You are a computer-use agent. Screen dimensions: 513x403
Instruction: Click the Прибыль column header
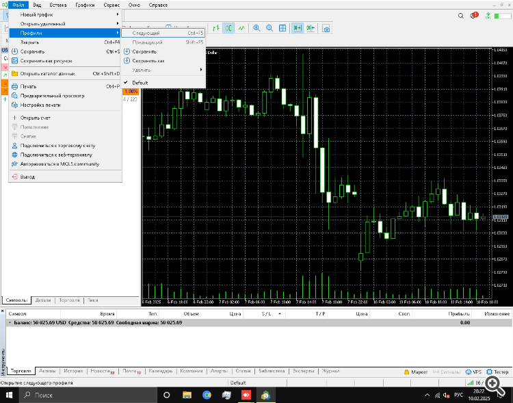tap(459, 313)
